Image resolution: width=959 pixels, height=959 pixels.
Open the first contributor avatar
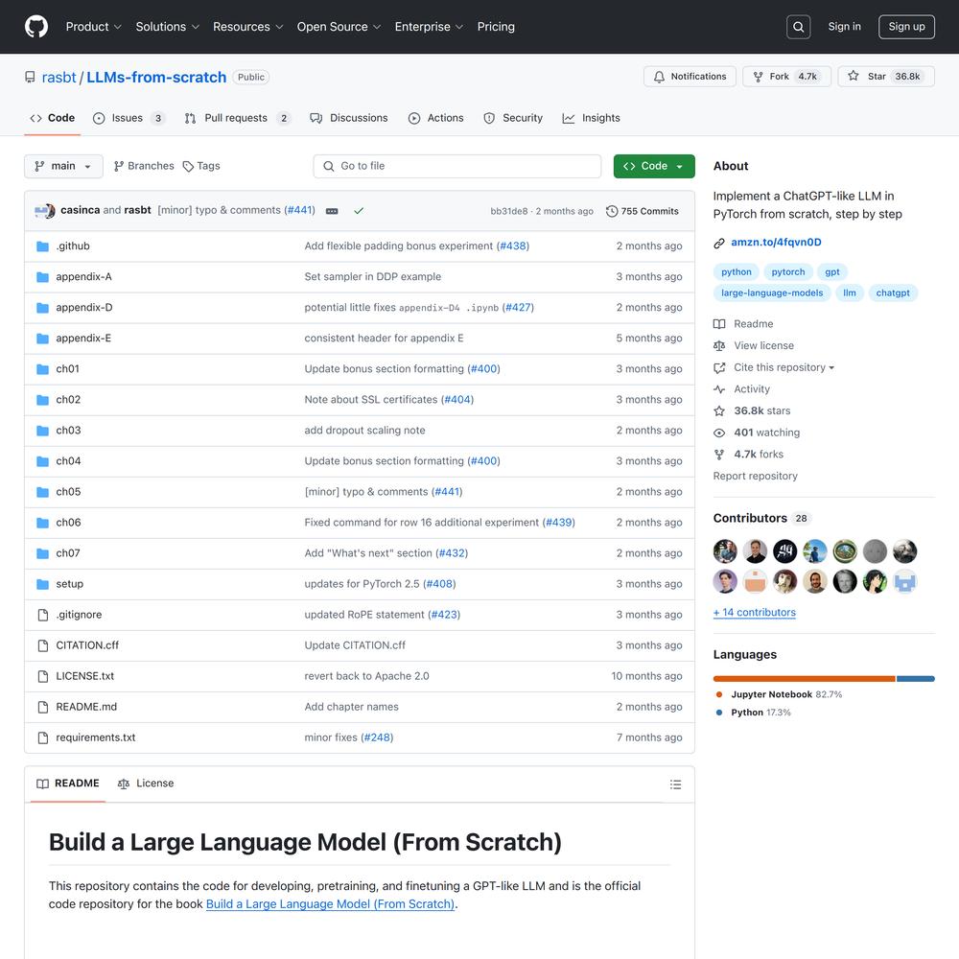(x=725, y=551)
